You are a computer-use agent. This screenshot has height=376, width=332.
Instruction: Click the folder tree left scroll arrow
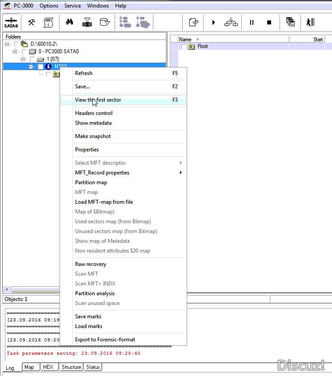tap(7, 289)
